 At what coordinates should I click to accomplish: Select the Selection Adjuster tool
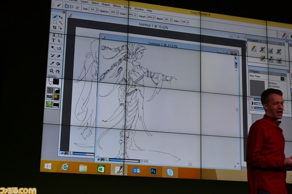pyautogui.click(x=60, y=28)
